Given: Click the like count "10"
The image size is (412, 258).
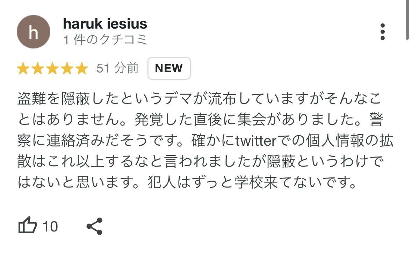Looking at the screenshot, I should tap(50, 227).
